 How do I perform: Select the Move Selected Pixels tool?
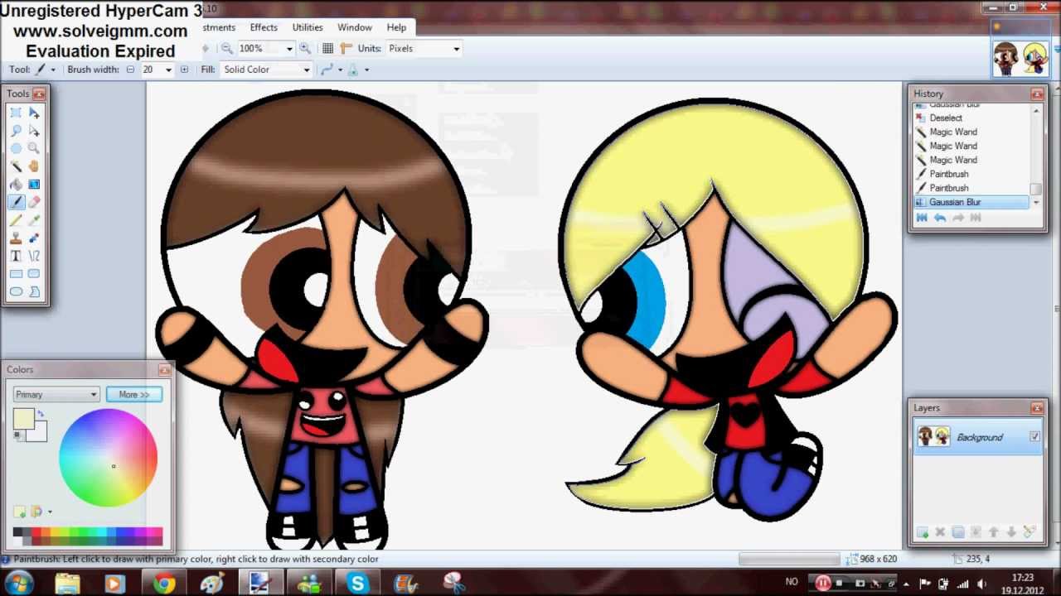[x=34, y=113]
